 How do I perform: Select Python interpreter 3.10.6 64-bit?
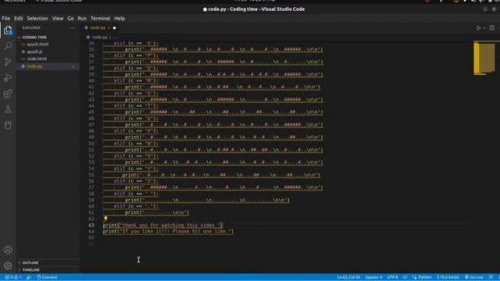(x=448, y=277)
